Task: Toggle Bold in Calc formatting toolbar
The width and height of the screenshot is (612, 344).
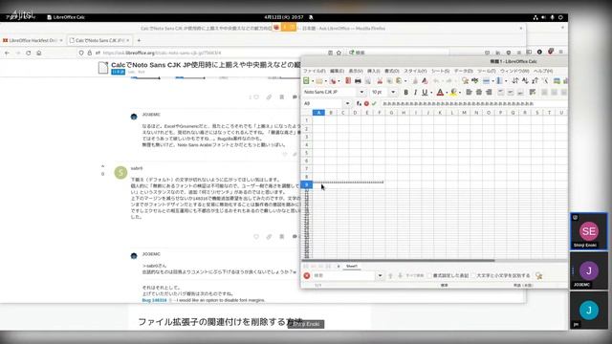Action: [x=405, y=93]
